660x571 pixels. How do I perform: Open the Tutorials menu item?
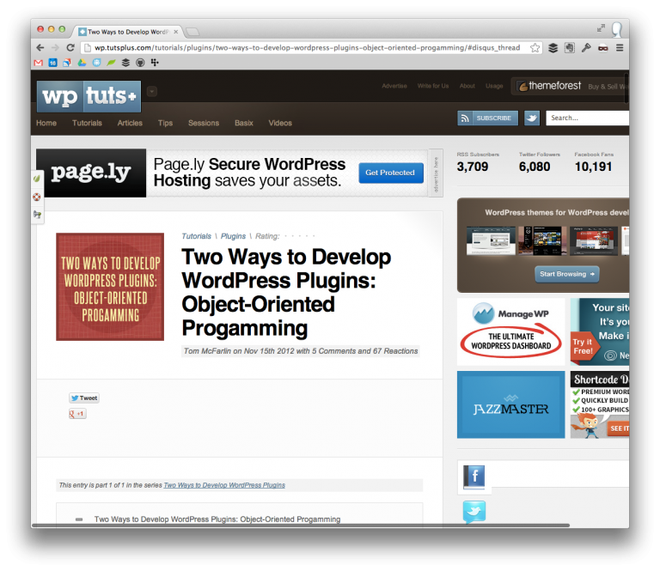point(87,123)
